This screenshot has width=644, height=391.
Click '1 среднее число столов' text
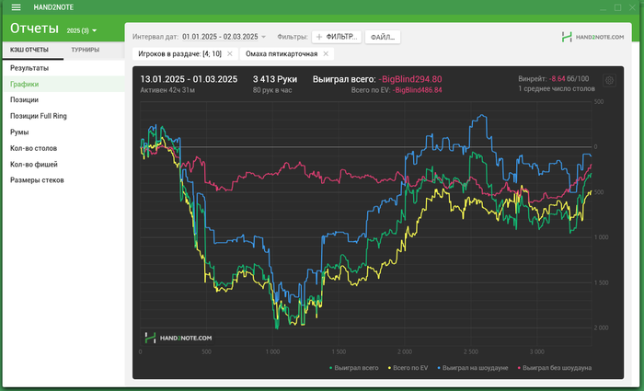(x=556, y=88)
